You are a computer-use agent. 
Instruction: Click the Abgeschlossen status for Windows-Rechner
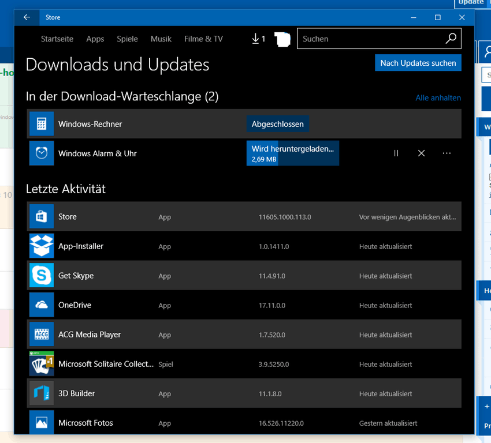pos(278,124)
